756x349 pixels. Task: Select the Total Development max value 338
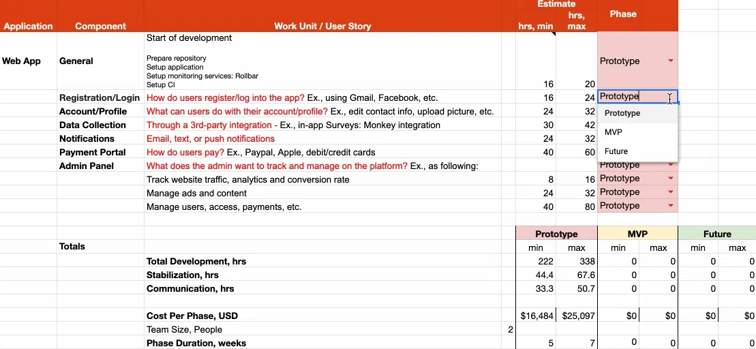577,261
